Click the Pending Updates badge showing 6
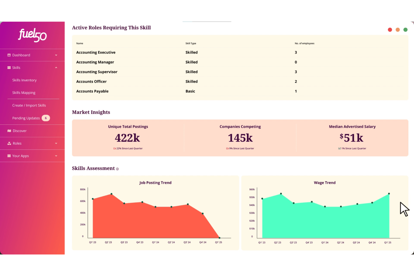The height and width of the screenshot is (276, 414). pyautogui.click(x=46, y=118)
